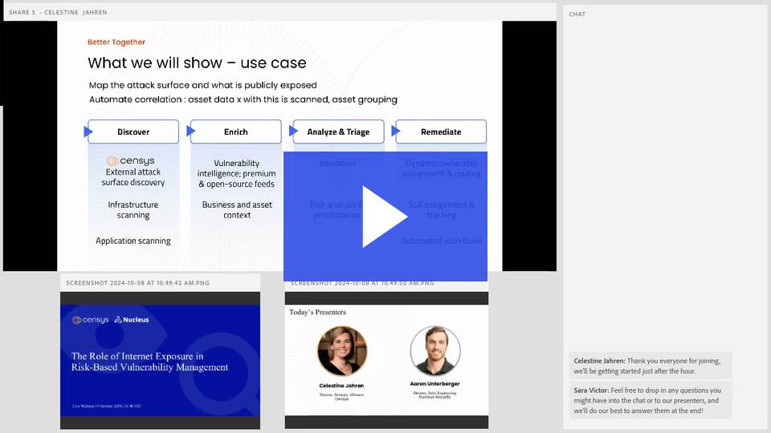The height and width of the screenshot is (433, 771).
Task: Click the CHAT panel header
Action: 577,14
